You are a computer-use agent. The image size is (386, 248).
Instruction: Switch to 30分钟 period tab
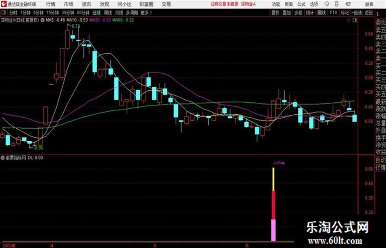pos(68,13)
